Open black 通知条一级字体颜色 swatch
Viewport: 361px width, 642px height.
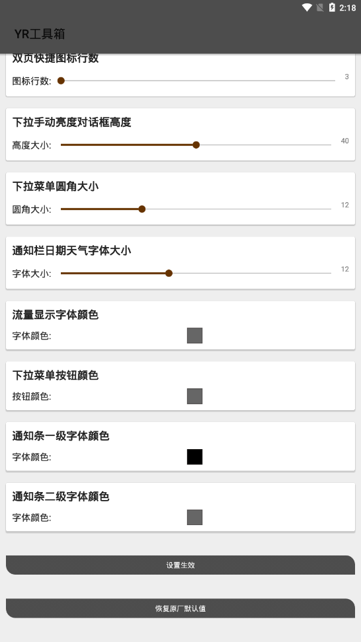click(x=194, y=456)
